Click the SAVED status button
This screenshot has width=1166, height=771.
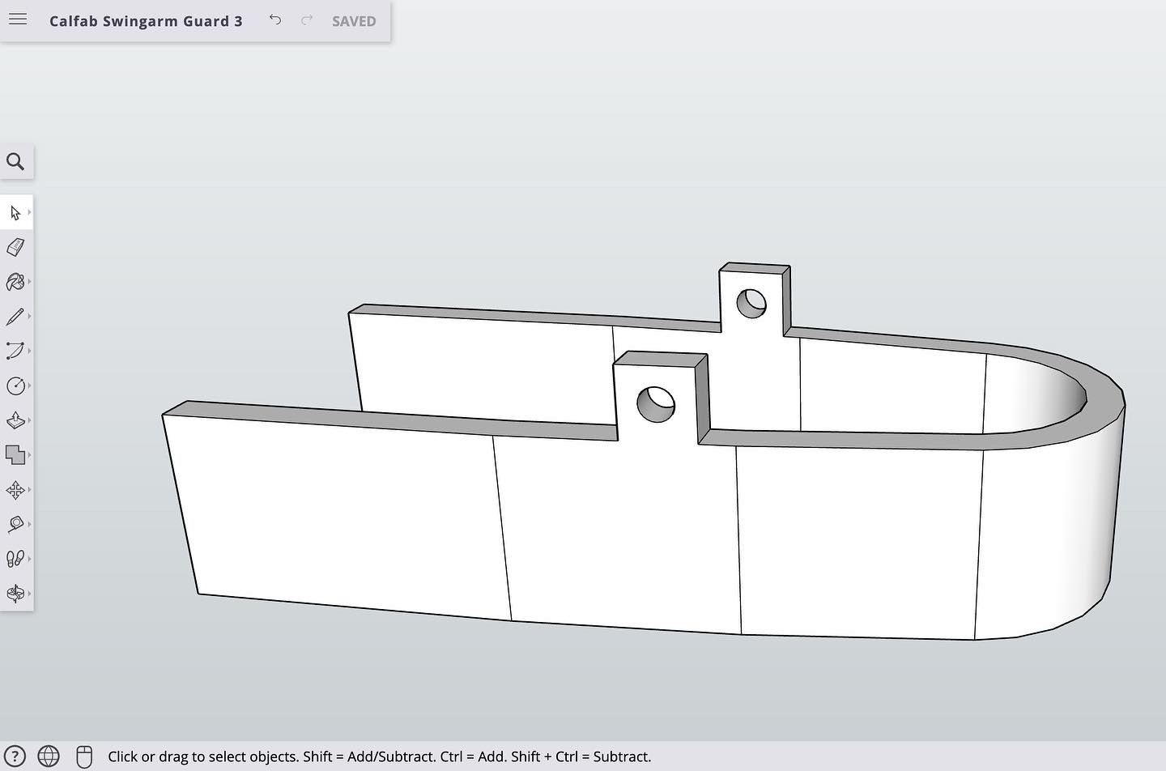[354, 21]
